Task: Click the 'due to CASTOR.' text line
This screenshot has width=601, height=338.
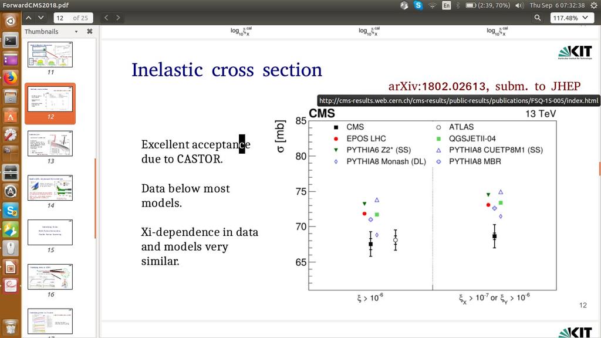Action: 182,159
